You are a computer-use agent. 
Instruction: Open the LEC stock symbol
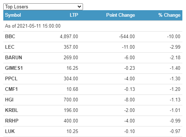(x=10, y=47)
